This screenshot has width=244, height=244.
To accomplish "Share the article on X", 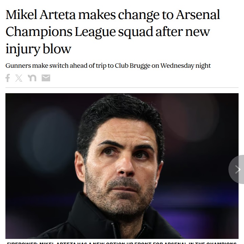I will pos(19,78).
